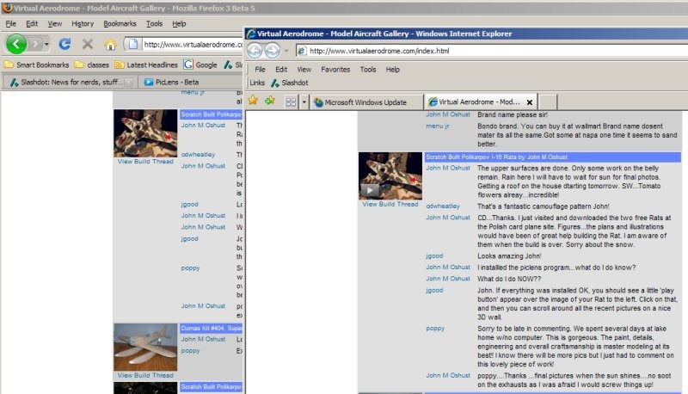Click the IE address bar page icon
Screen dimensions: 688x394
coord(302,51)
